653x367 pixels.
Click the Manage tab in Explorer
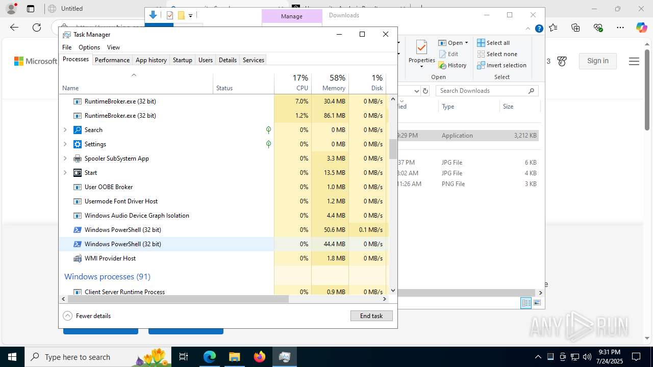[292, 16]
